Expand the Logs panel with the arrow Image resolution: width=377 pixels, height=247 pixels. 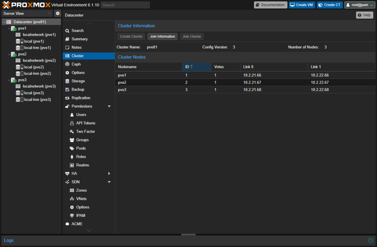coord(370,240)
